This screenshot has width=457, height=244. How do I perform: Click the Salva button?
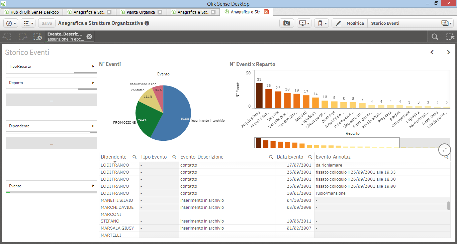pyautogui.click(x=47, y=23)
